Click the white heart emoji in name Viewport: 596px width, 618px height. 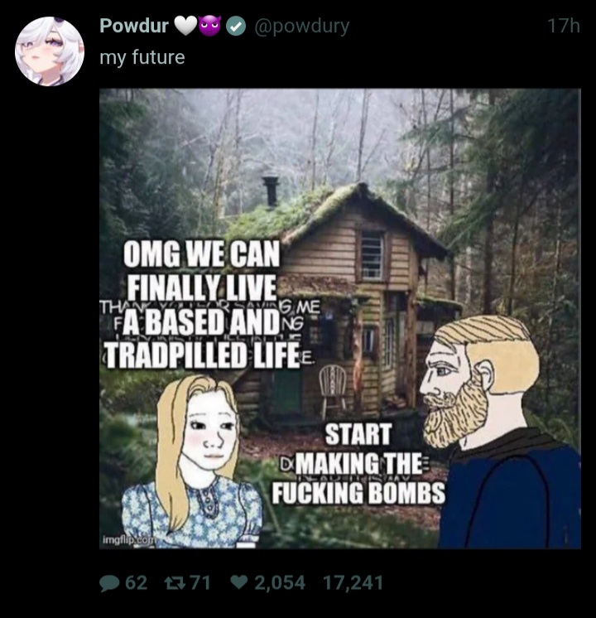[x=185, y=26]
